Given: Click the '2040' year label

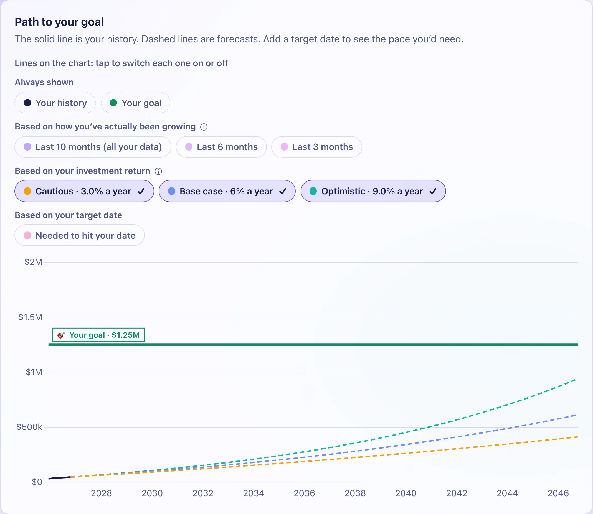Looking at the screenshot, I should (x=406, y=493).
